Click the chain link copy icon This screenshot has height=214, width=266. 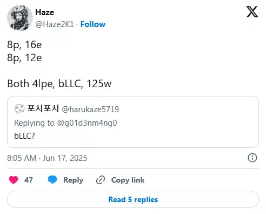[x=101, y=180]
